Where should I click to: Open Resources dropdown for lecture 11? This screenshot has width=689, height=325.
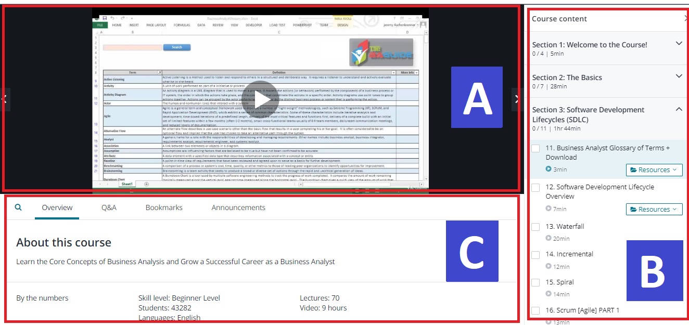pyautogui.click(x=654, y=170)
